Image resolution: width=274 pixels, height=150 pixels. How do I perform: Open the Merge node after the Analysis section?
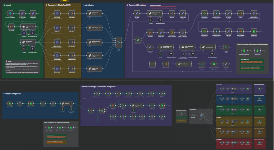(x=119, y=42)
